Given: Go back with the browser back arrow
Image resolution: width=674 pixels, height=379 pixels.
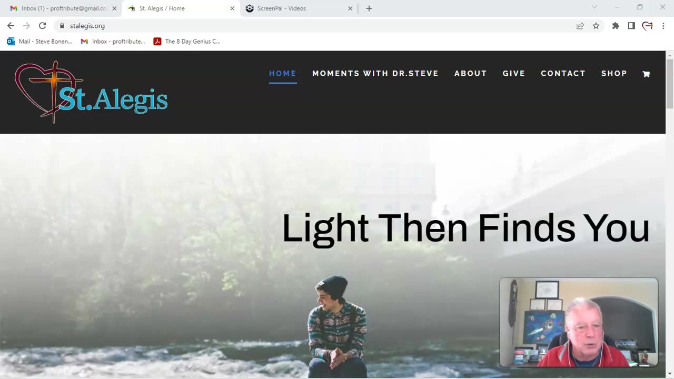Looking at the screenshot, I should click(x=11, y=25).
